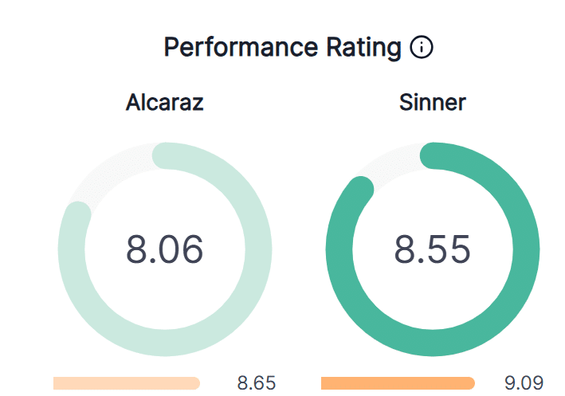This screenshot has height=396, width=565.
Task: Click the bottom of Sinner's green ring
Action: point(433,343)
